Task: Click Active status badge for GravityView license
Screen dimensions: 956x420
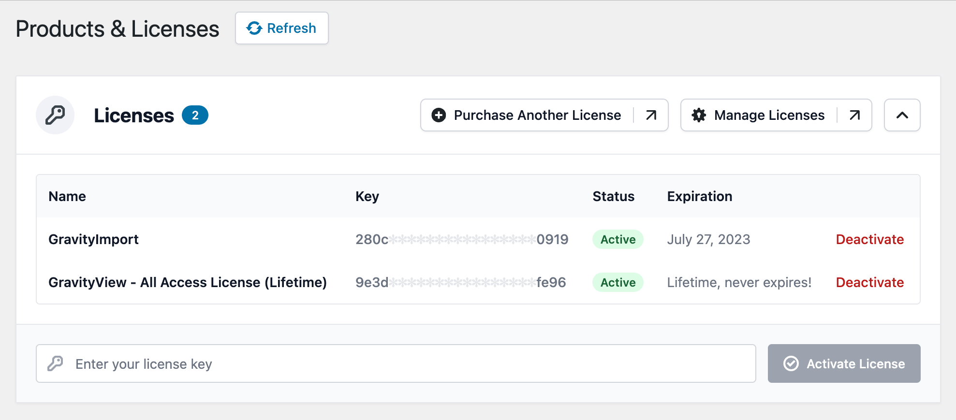Action: click(618, 282)
